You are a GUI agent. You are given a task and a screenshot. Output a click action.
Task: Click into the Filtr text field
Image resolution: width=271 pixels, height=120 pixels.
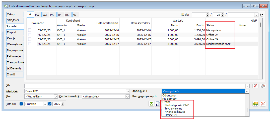[135, 86]
